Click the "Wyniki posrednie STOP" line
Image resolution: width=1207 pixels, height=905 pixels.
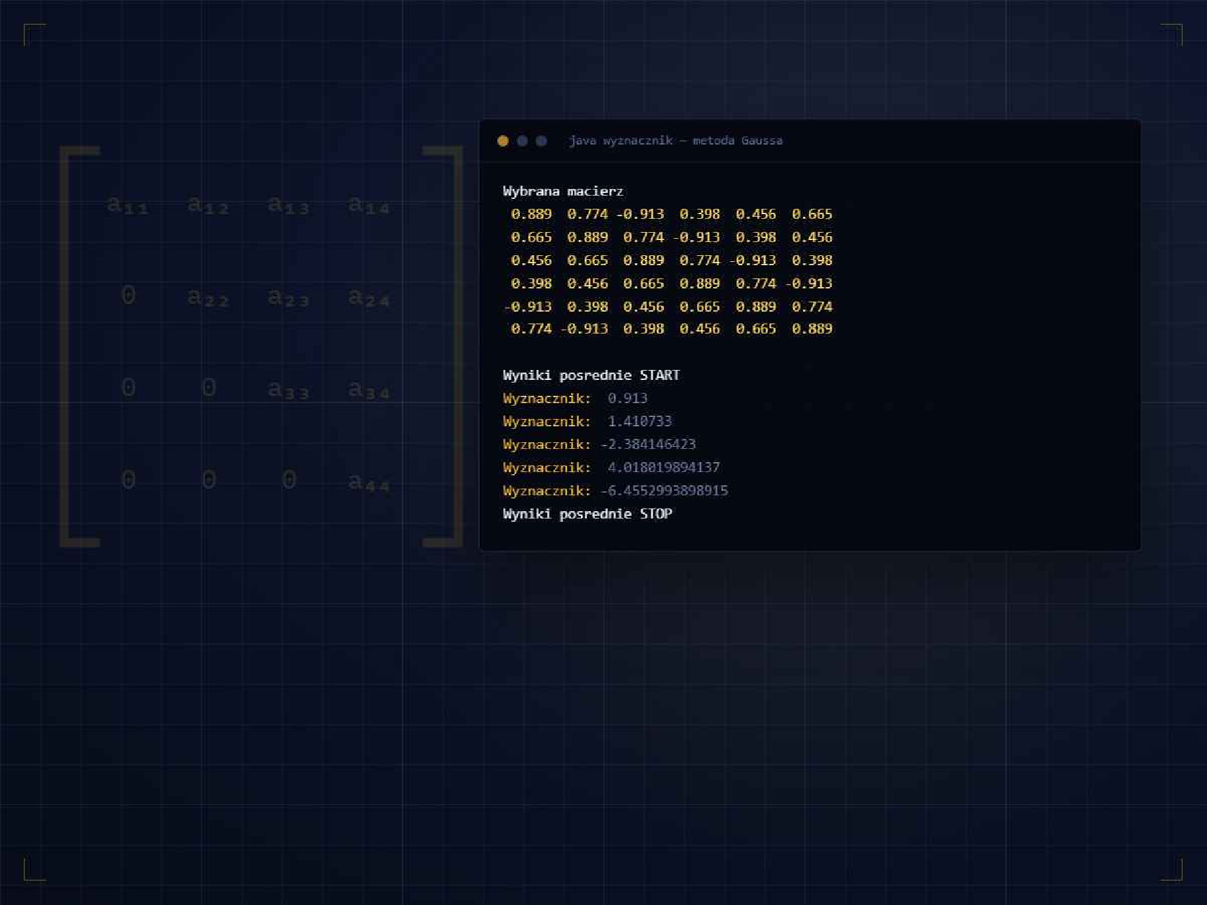pyautogui.click(x=588, y=514)
